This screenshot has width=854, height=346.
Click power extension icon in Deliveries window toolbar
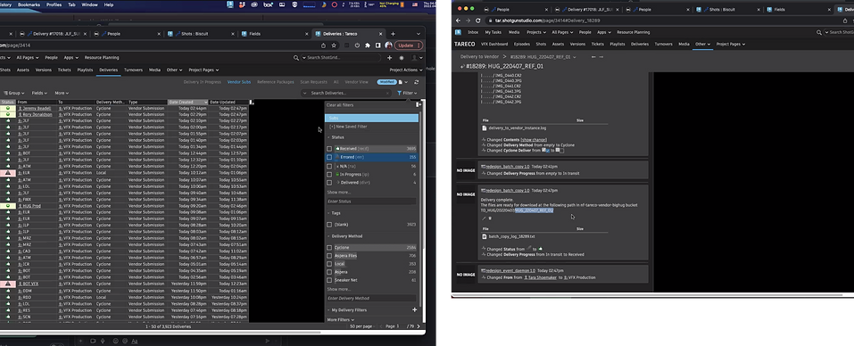[357, 45]
